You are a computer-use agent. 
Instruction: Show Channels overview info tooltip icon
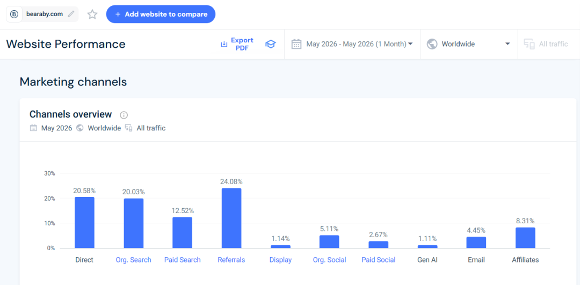[124, 115]
